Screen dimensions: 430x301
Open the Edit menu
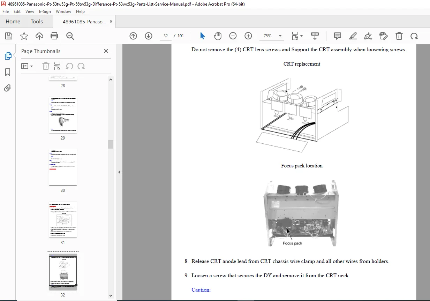click(x=17, y=12)
